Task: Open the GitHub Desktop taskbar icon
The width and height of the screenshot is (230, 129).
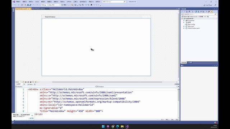Action: click(108, 126)
